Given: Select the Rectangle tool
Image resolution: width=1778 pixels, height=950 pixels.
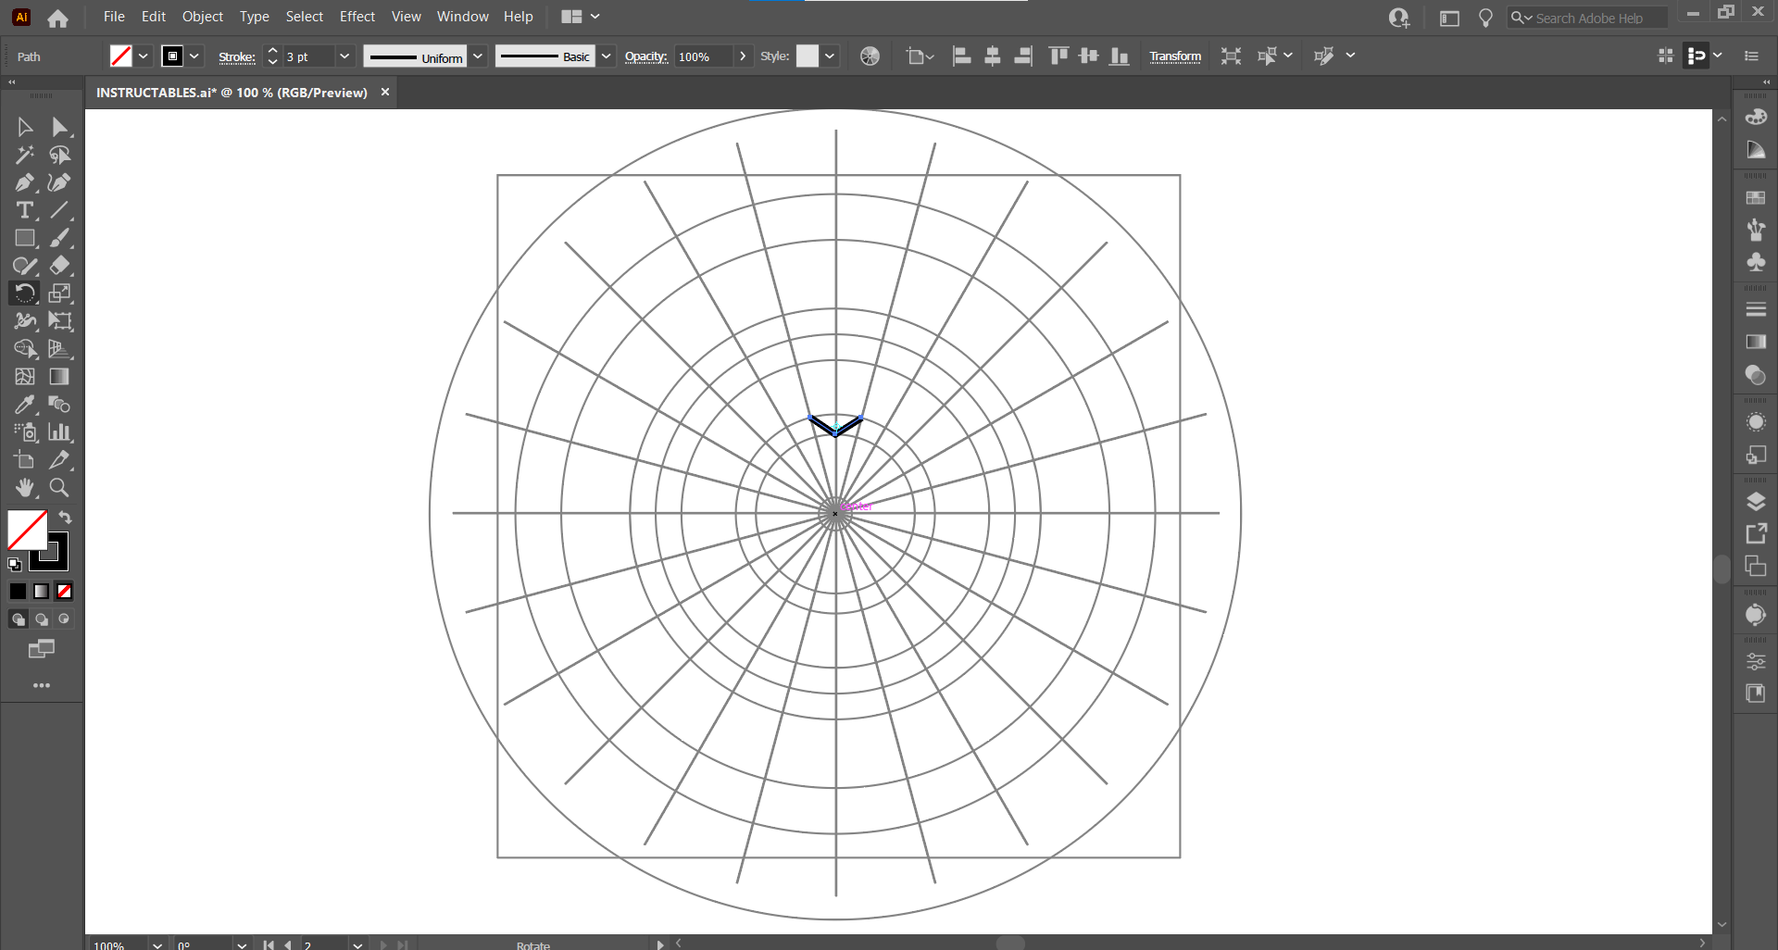Looking at the screenshot, I should 23,238.
